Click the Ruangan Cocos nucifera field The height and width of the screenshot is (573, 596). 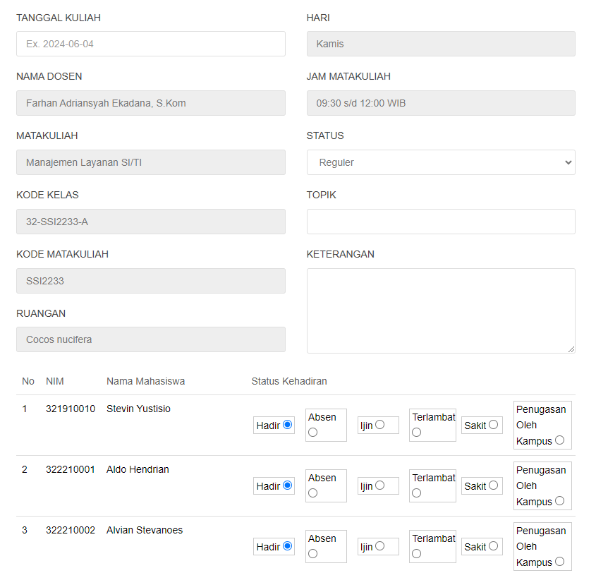tap(151, 339)
